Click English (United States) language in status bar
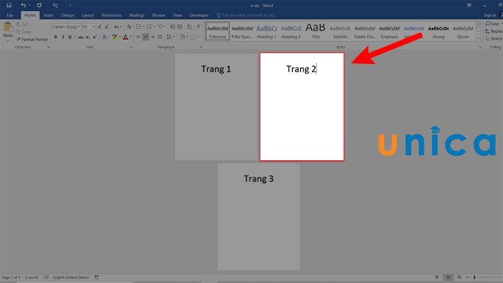503x283 pixels. pyautogui.click(x=71, y=277)
